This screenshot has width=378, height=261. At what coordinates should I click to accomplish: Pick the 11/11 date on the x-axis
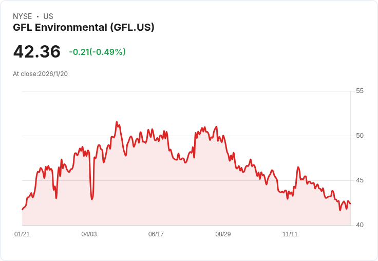[290, 234]
